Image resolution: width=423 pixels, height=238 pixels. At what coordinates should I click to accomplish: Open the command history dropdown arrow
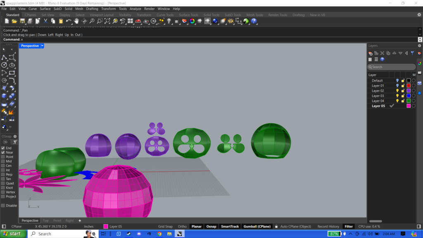point(420,39)
